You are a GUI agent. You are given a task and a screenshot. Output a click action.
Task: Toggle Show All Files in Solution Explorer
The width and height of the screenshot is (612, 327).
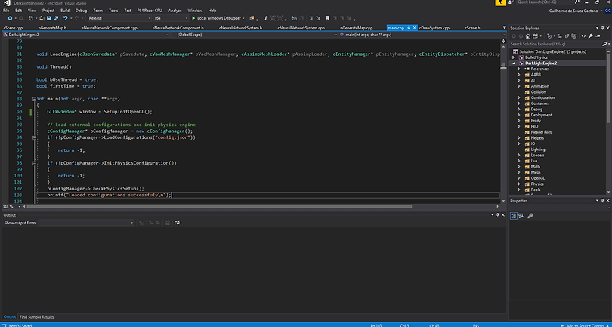pos(574,36)
